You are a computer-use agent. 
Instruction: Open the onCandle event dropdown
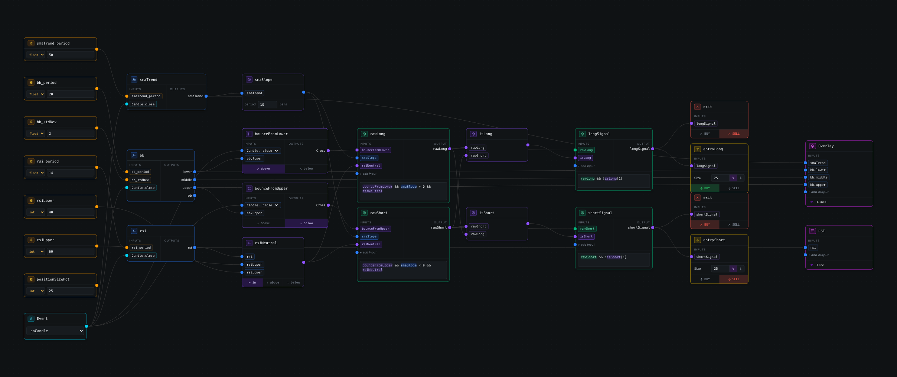pos(55,331)
